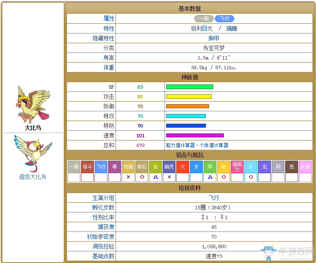The height and width of the screenshot is (263, 316).
Task: Select the 电 type cell
Action: tap(223, 167)
